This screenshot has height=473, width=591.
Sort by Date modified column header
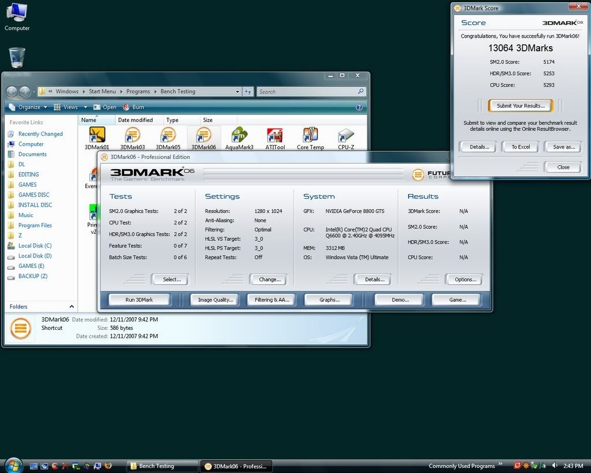(x=139, y=120)
